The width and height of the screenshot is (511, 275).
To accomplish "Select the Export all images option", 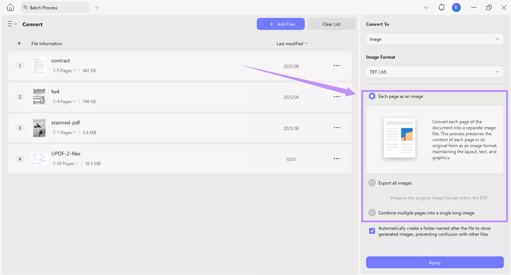I will coord(372,183).
